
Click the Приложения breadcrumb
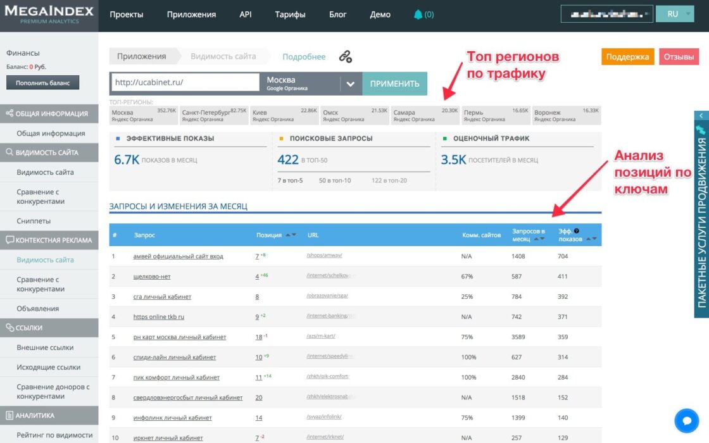tap(142, 56)
